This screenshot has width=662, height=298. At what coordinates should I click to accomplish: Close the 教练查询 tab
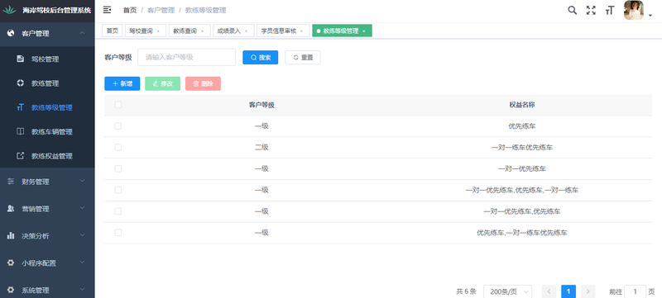(x=202, y=31)
